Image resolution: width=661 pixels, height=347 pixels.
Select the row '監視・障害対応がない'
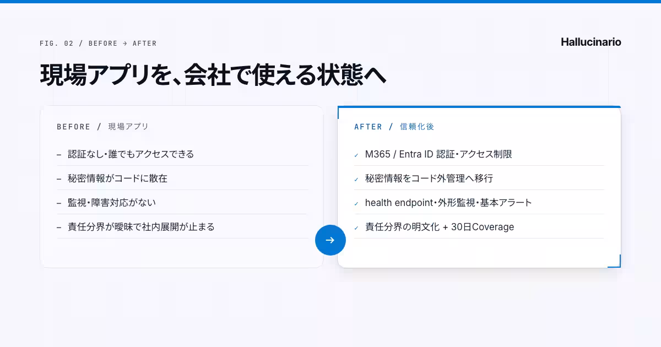point(182,203)
